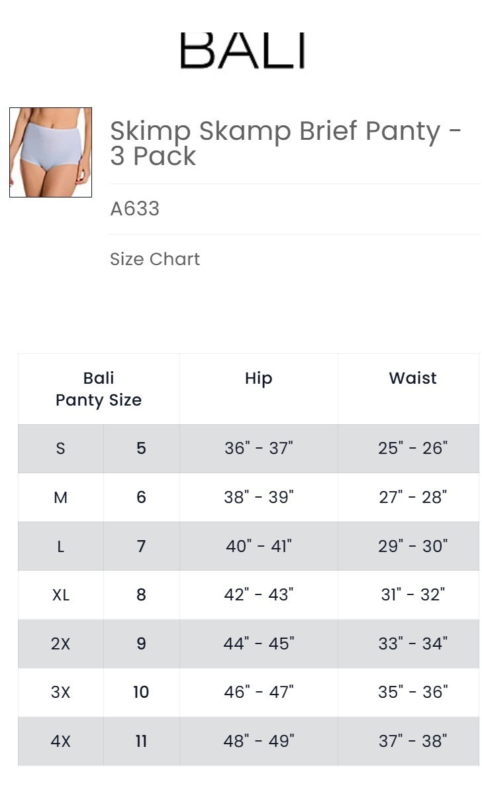The width and height of the screenshot is (482, 786).
Task: Click the Hip column header
Action: (x=258, y=378)
